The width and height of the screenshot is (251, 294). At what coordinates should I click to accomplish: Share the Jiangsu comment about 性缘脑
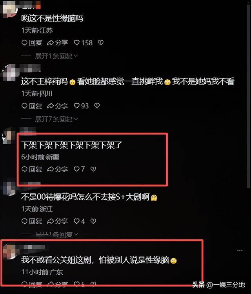[58, 43]
